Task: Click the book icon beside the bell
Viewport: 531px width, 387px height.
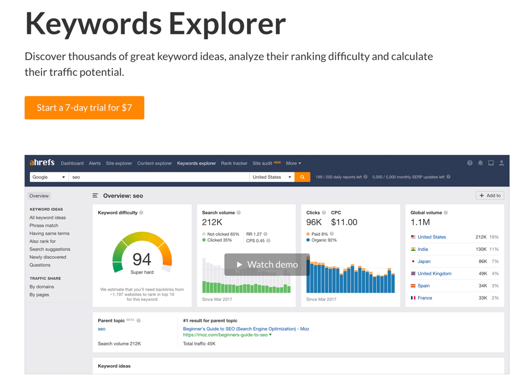Action: (x=491, y=163)
